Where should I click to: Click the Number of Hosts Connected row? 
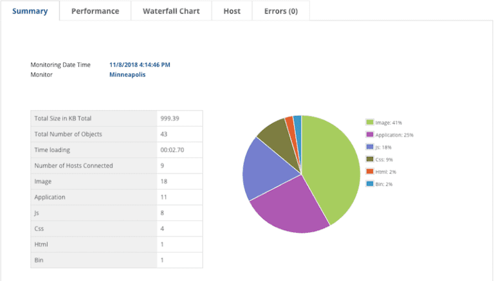point(116,166)
